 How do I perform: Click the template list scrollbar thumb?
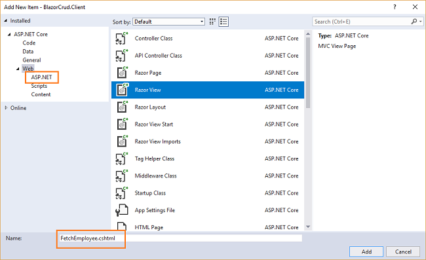pyautogui.click(x=308, y=73)
